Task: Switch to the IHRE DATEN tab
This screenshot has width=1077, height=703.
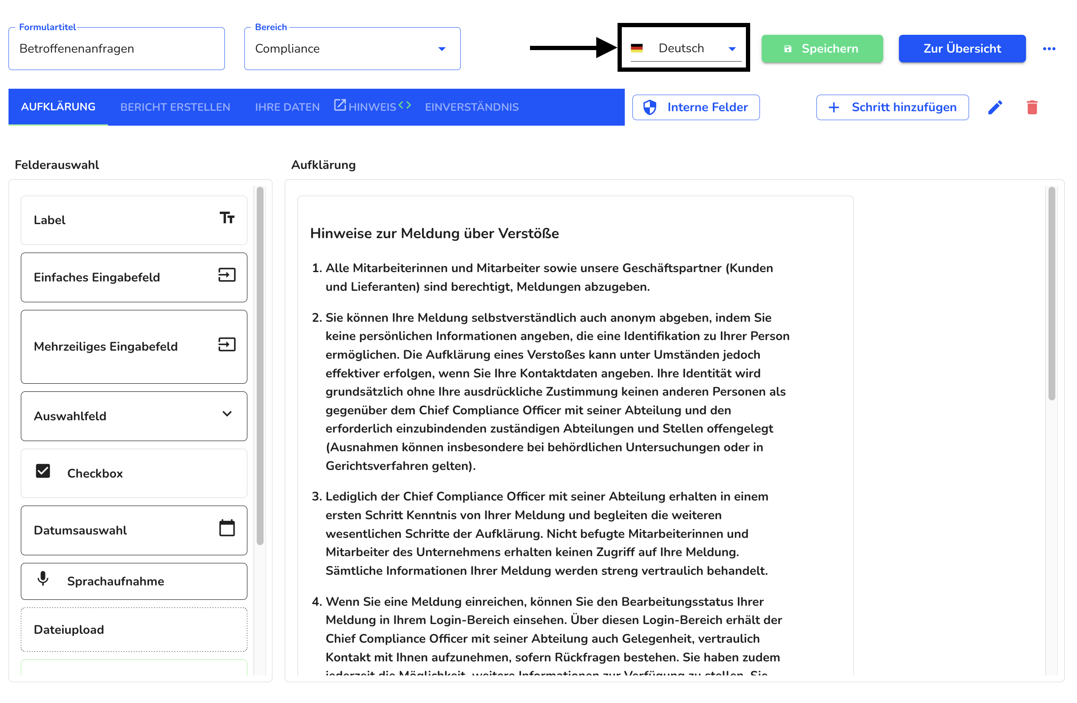Action: click(287, 107)
